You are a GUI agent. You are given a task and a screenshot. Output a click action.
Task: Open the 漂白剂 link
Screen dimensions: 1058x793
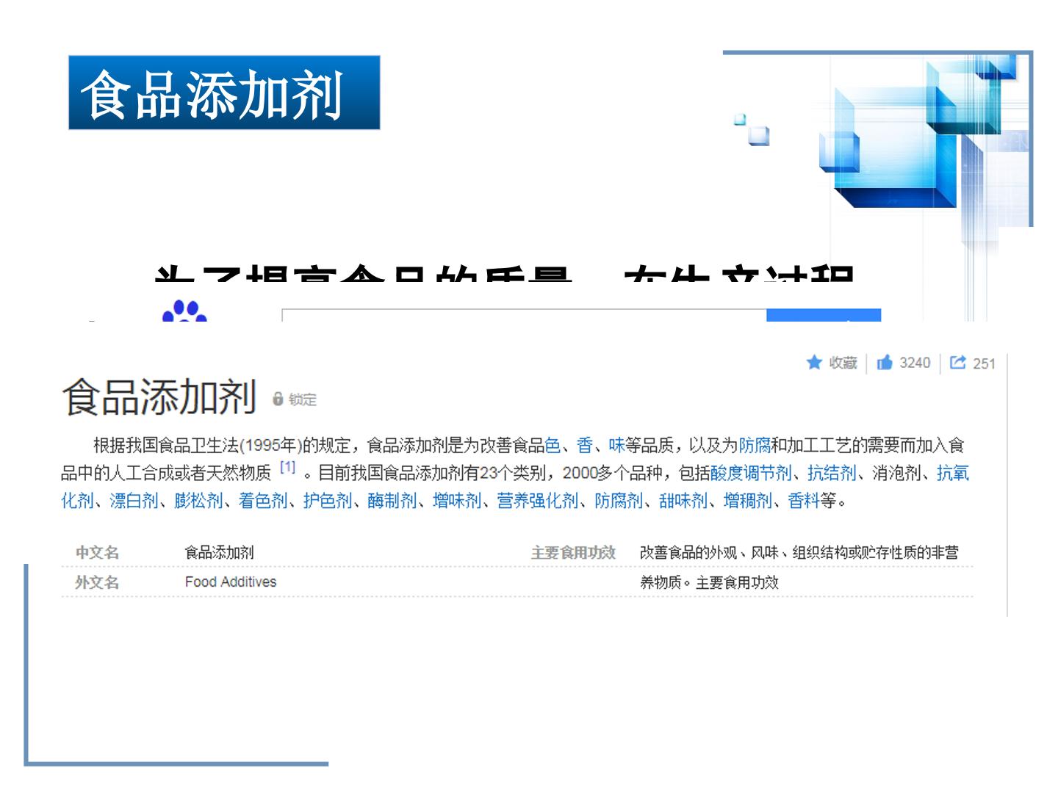tap(134, 501)
